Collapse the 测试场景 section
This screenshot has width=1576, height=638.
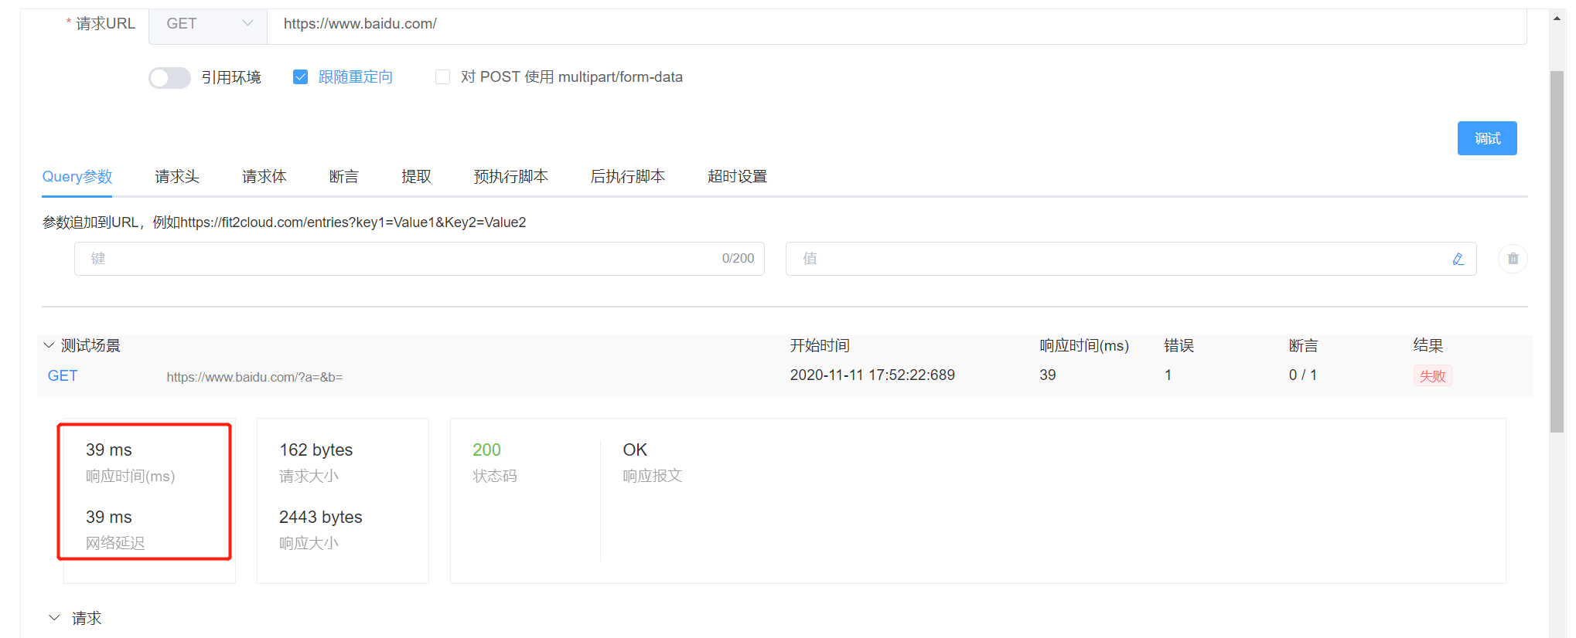pyautogui.click(x=49, y=345)
